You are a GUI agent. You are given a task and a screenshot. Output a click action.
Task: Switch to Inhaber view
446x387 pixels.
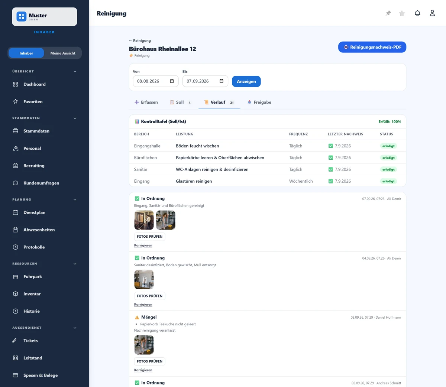click(26, 53)
